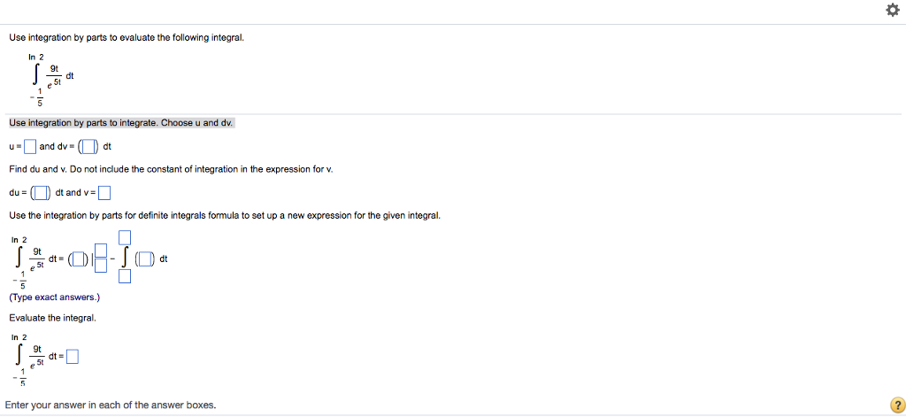This screenshot has width=906, height=417.
Task: Select the input box after 'v='
Action: pyautogui.click(x=104, y=192)
